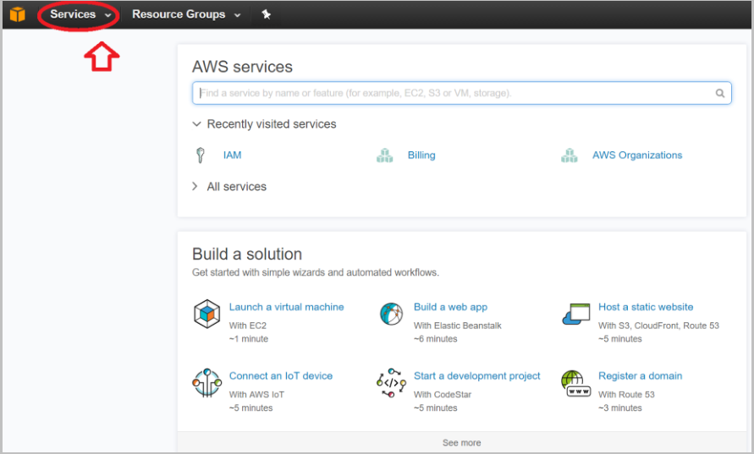Open the Register a domain link
Image resolution: width=754 pixels, height=454 pixels.
point(640,375)
